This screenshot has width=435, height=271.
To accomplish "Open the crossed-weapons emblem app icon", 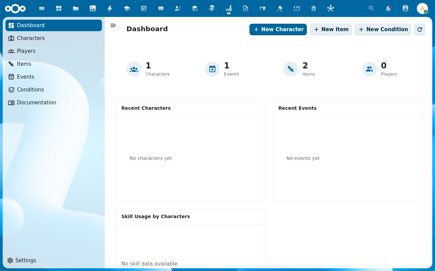I will [x=212, y=8].
